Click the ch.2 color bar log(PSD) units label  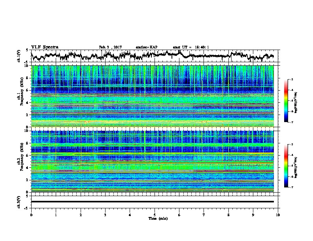[296, 167]
